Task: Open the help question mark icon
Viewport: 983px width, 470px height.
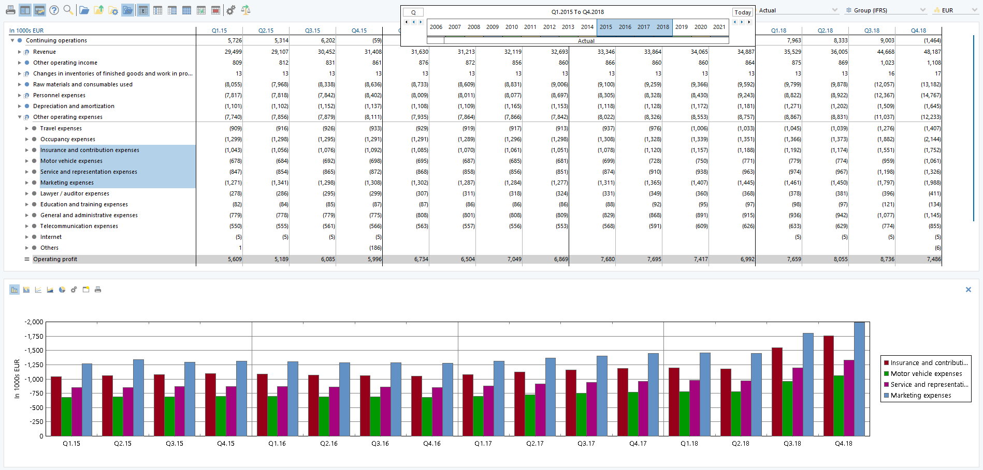Action: [54, 10]
